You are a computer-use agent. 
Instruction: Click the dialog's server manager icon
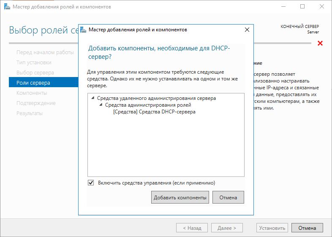coord(83,30)
